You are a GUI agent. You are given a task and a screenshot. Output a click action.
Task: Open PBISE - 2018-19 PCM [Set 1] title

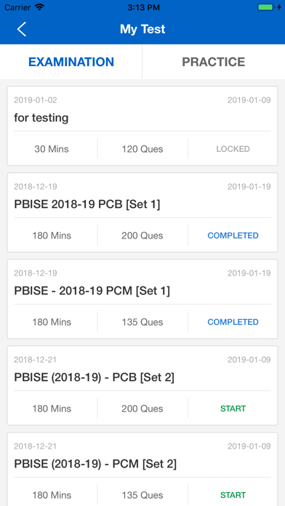coord(92,291)
